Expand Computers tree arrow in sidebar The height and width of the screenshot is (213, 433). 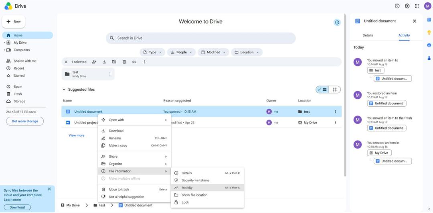pos(5,50)
